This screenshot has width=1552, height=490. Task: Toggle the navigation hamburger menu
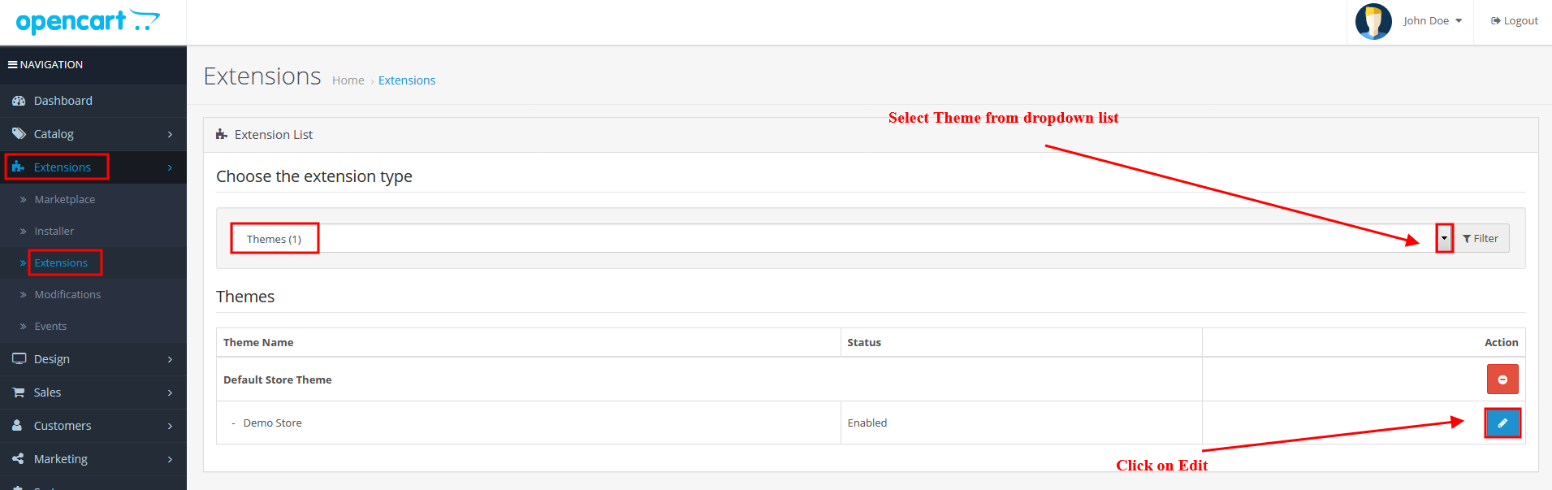click(x=13, y=64)
